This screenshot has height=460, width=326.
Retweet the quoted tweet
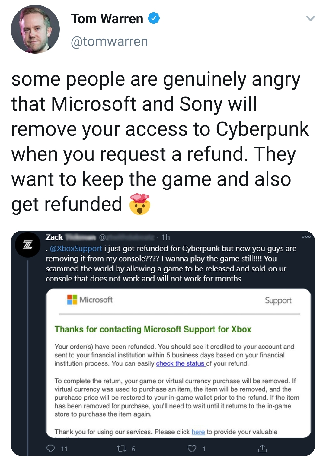122,449
